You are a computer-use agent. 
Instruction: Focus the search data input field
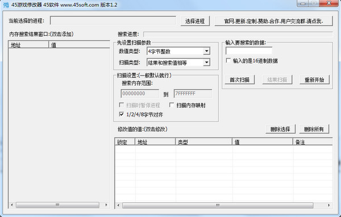coord(249,51)
